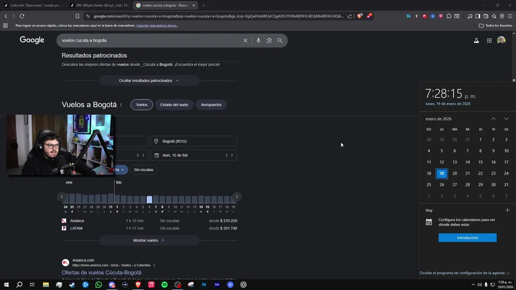Select the Vuelos chip
This screenshot has width=516, height=290.
[x=141, y=105]
